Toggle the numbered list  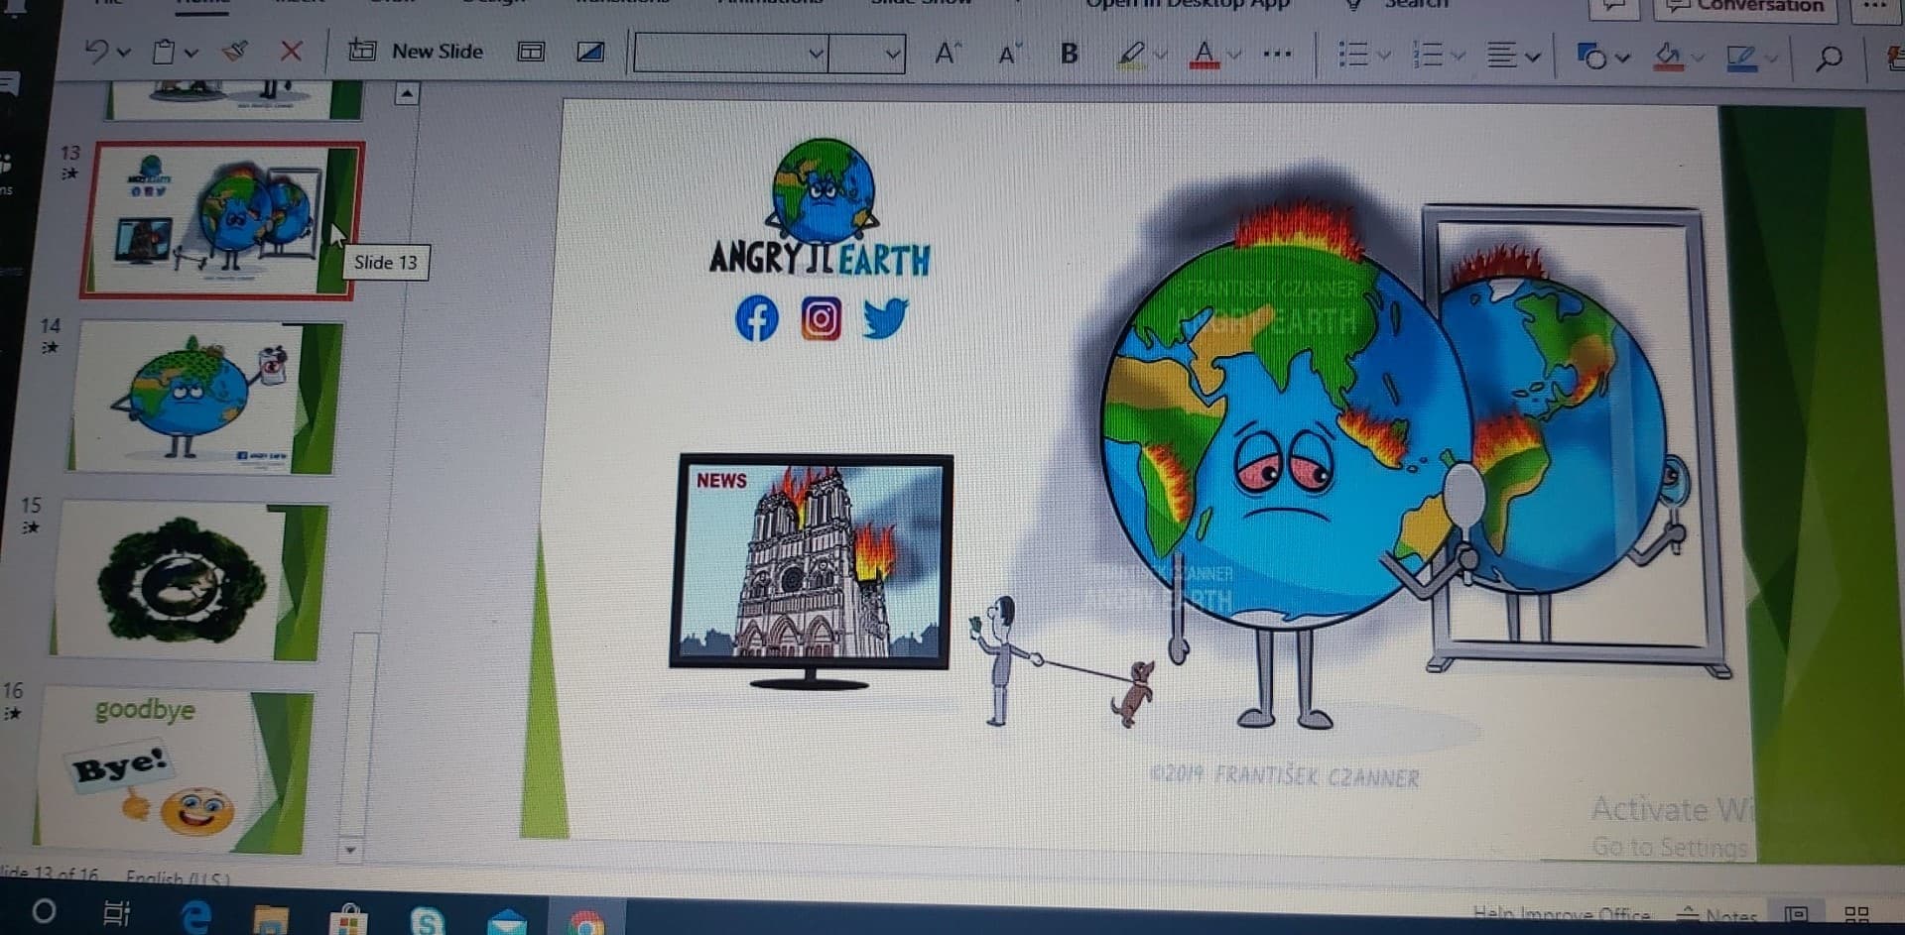click(1427, 55)
